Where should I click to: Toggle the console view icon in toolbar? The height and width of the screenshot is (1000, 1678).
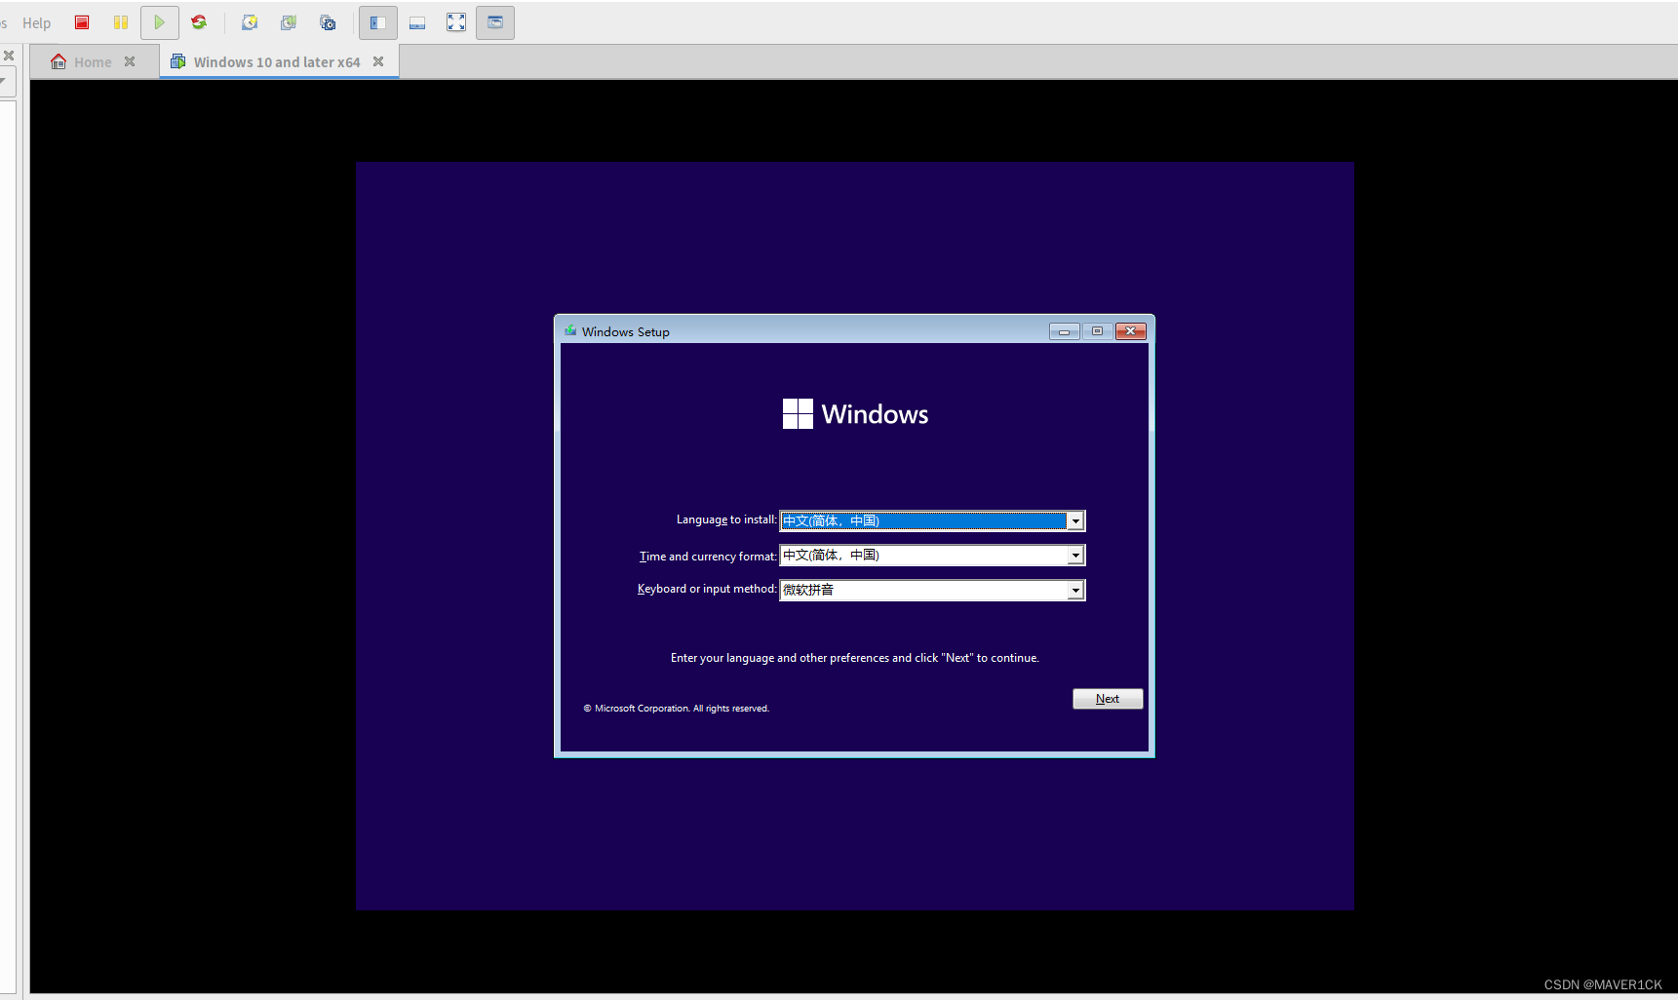[495, 22]
